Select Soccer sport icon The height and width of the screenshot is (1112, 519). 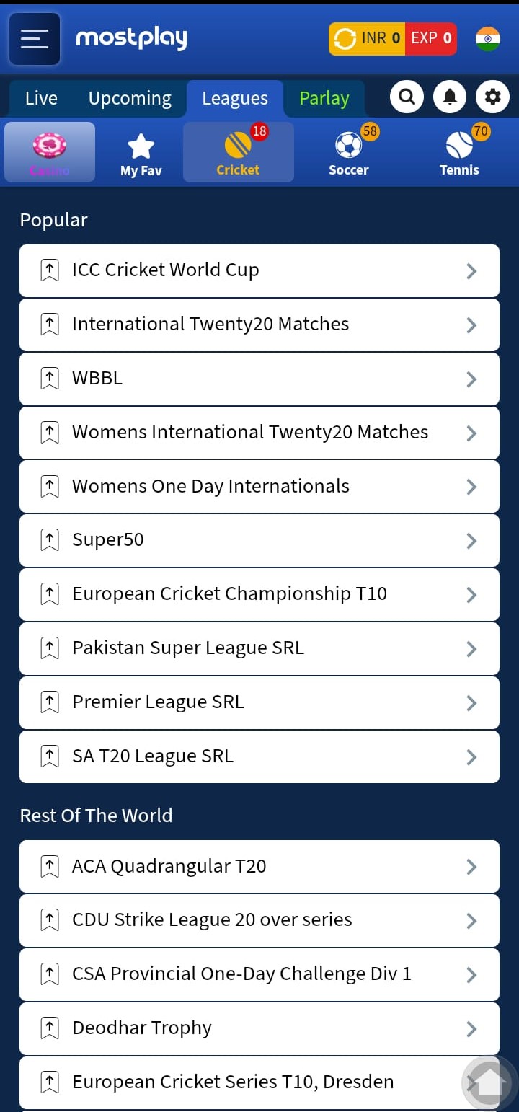(x=349, y=152)
